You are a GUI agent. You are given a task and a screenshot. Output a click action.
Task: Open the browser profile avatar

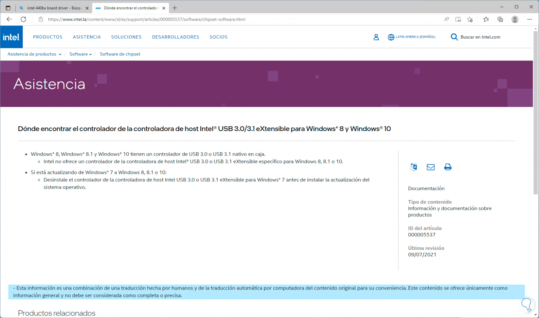(515, 19)
